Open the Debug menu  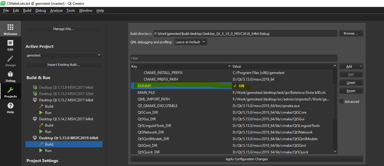click(x=41, y=10)
